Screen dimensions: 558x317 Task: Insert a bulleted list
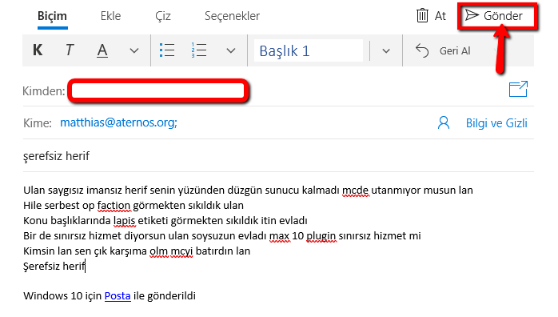[167, 50]
